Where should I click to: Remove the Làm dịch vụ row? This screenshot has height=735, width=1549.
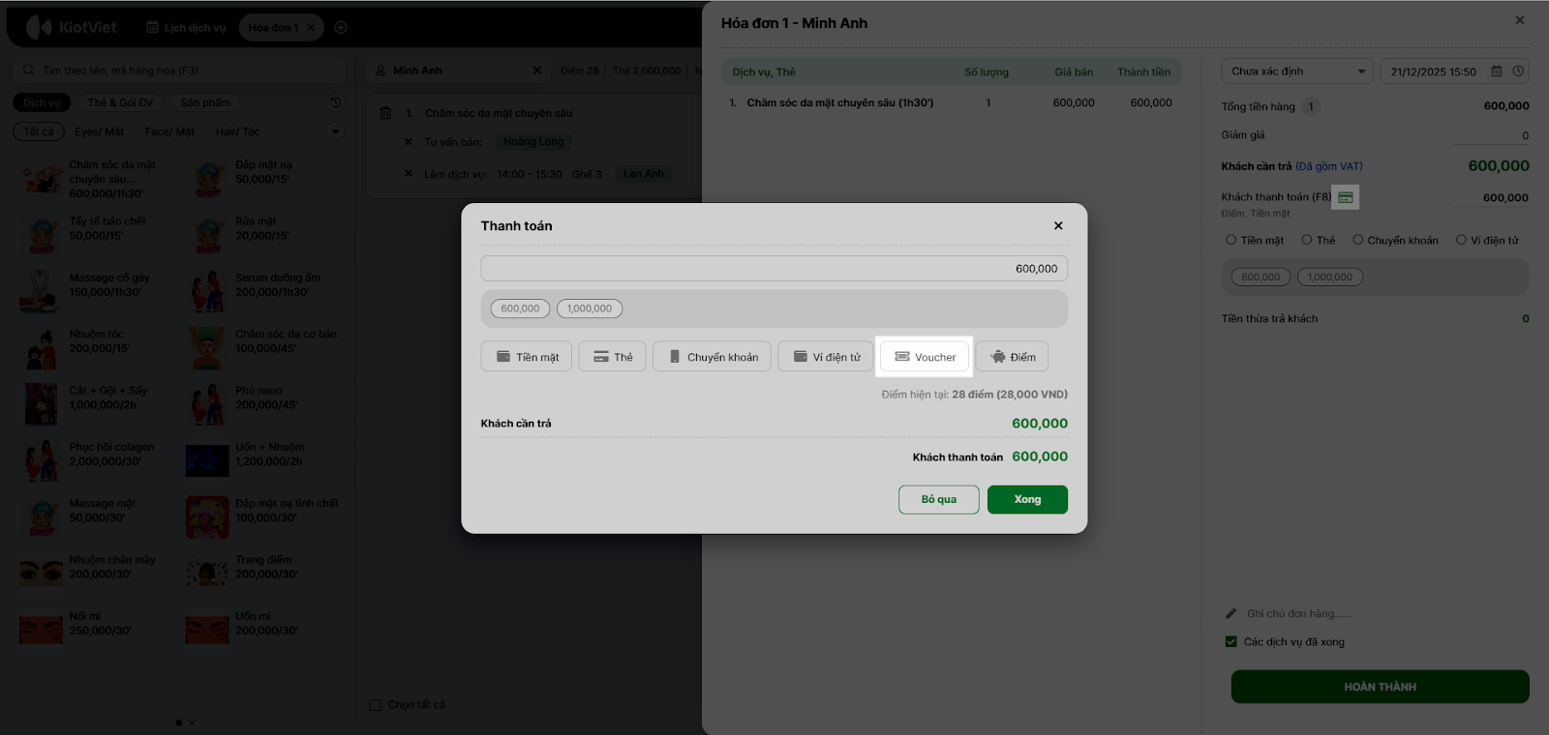pyautogui.click(x=409, y=174)
